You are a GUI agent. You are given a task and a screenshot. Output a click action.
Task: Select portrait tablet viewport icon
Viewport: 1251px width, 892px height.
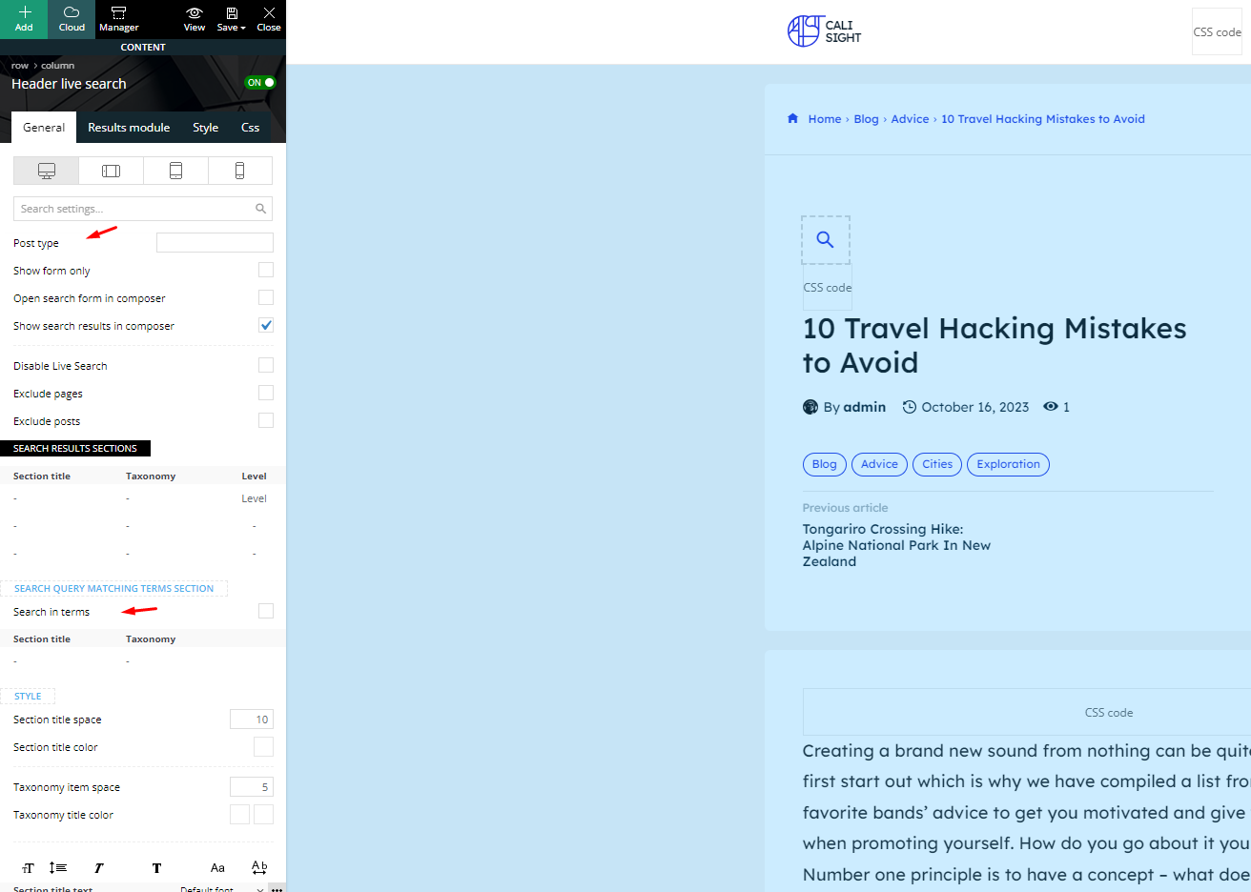click(x=175, y=171)
